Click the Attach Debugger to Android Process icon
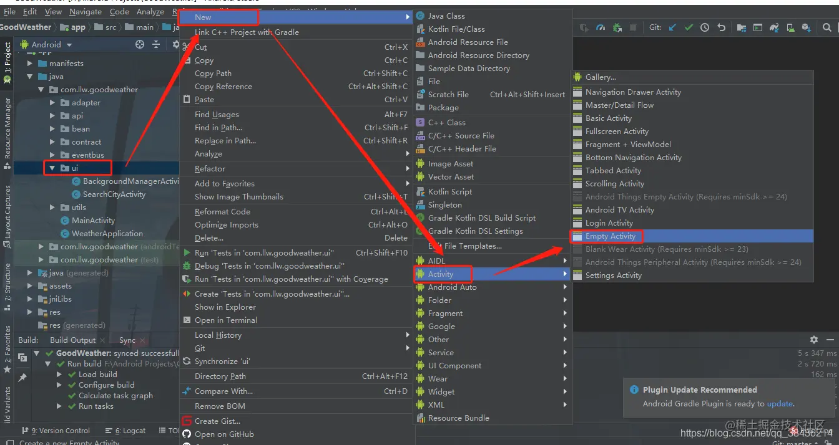 (617, 27)
